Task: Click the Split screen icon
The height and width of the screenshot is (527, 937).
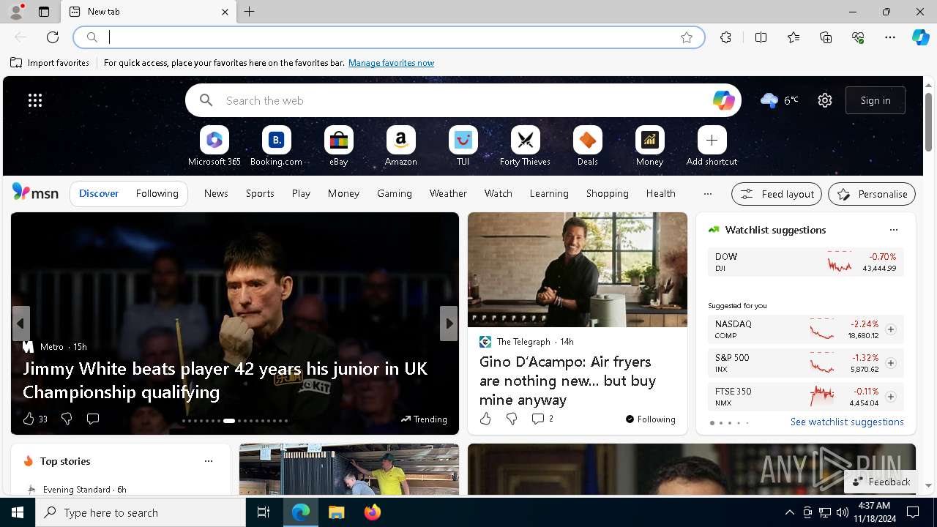Action: [761, 37]
